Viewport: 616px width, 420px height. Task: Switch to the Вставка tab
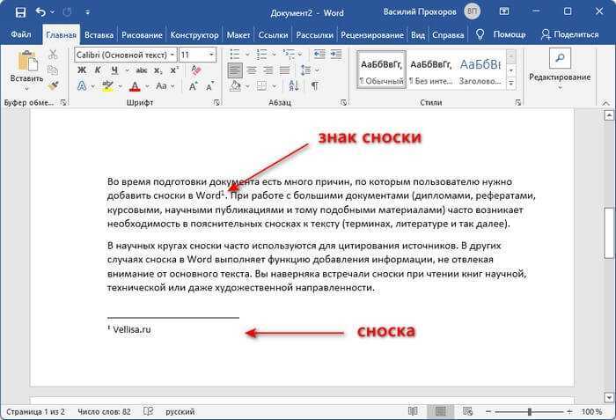99,35
